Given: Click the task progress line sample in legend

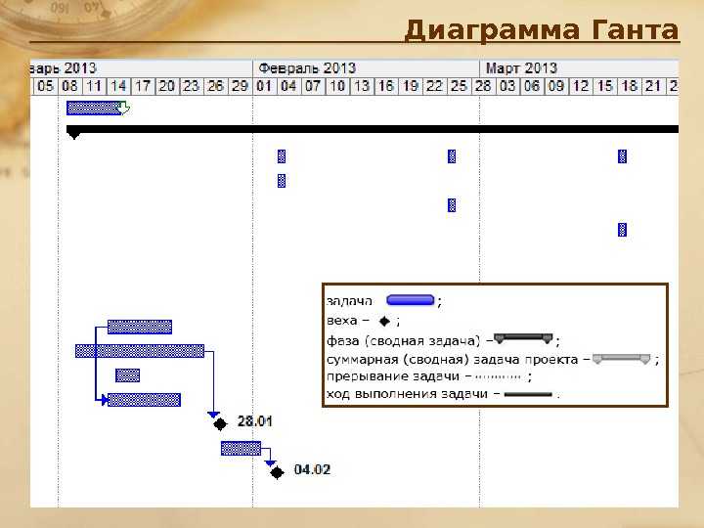Looking at the screenshot, I should click(x=528, y=395).
